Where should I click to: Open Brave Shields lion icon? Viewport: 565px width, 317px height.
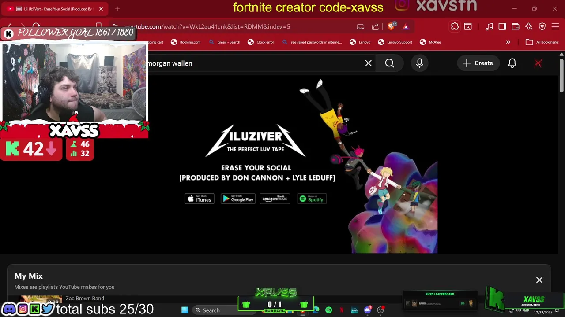[x=391, y=26]
